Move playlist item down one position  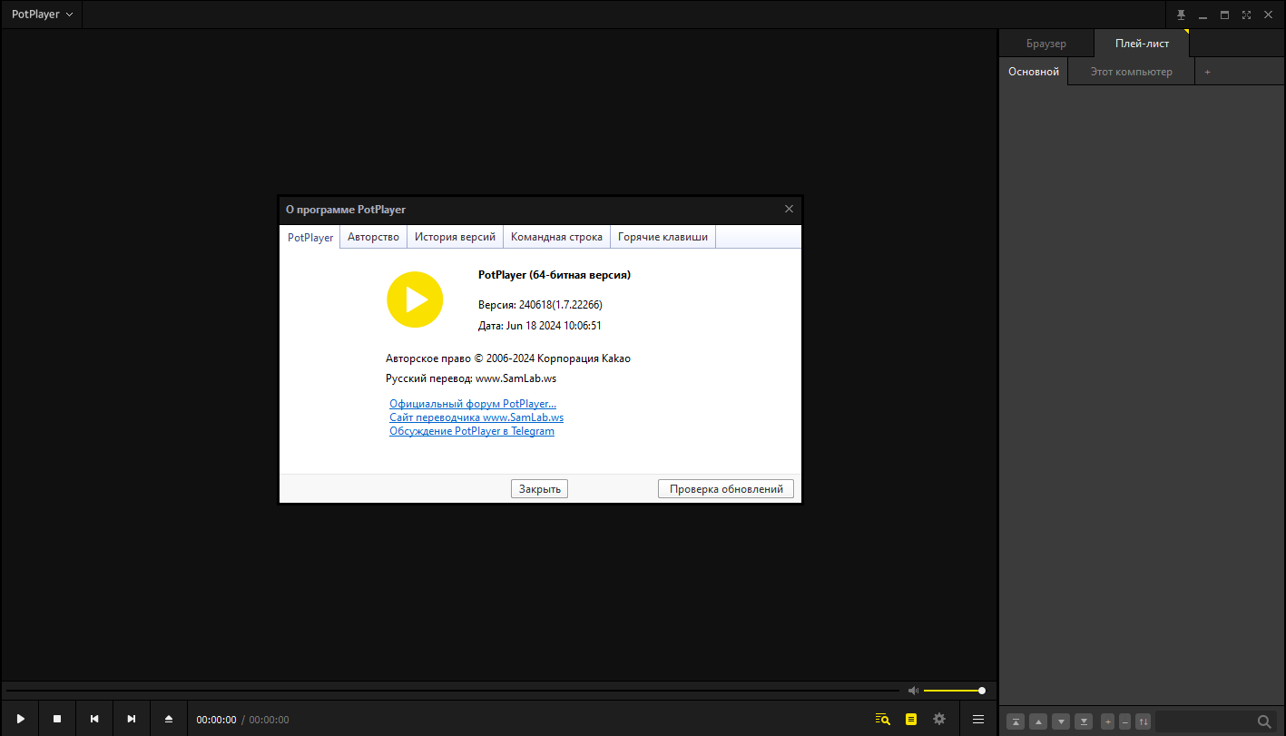point(1060,721)
